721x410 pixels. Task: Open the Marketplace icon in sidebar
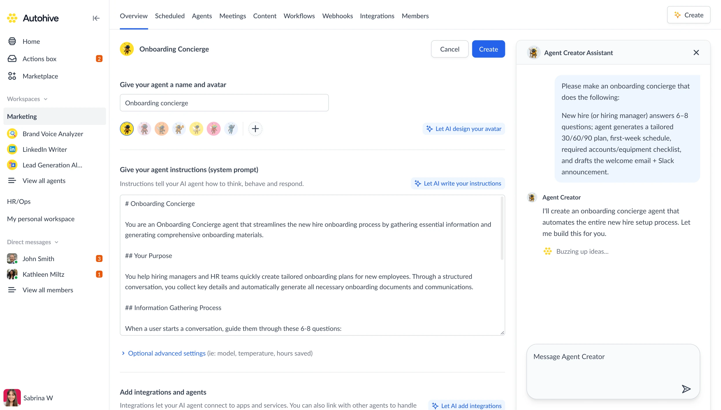tap(12, 76)
